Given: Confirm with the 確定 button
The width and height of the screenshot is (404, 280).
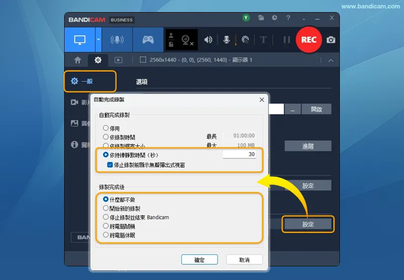Looking at the screenshot, I should point(199,260).
